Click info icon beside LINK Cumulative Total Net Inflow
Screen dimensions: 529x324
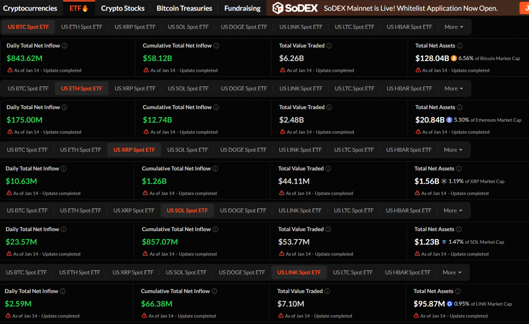coord(214,291)
